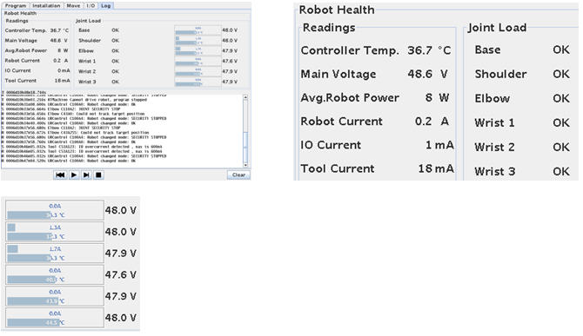Click the stop button below the log

coord(98,175)
